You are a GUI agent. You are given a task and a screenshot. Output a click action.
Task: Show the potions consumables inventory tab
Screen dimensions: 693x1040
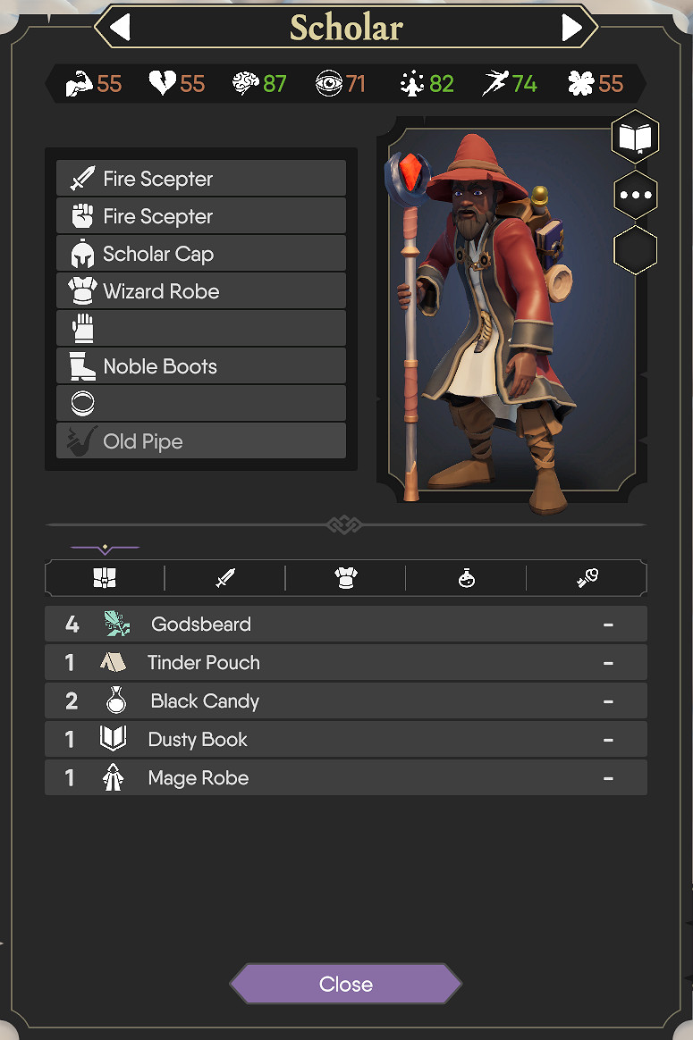[466, 579]
